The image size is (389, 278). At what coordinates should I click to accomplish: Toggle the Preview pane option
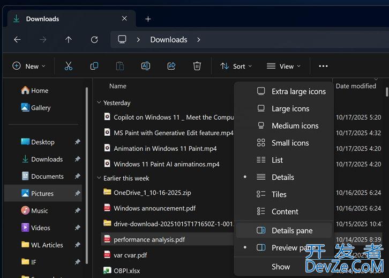click(x=291, y=248)
